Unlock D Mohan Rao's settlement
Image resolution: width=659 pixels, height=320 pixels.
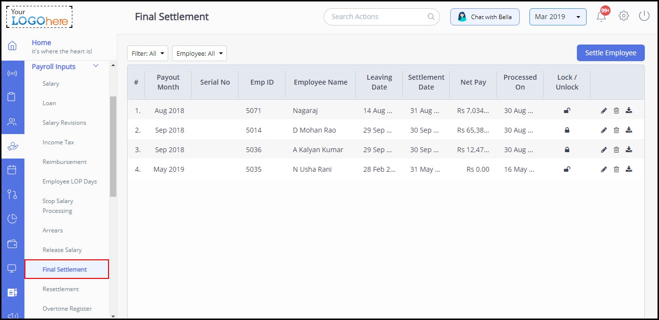tap(567, 130)
